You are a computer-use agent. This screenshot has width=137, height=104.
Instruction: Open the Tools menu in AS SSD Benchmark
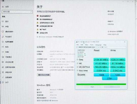92,45
